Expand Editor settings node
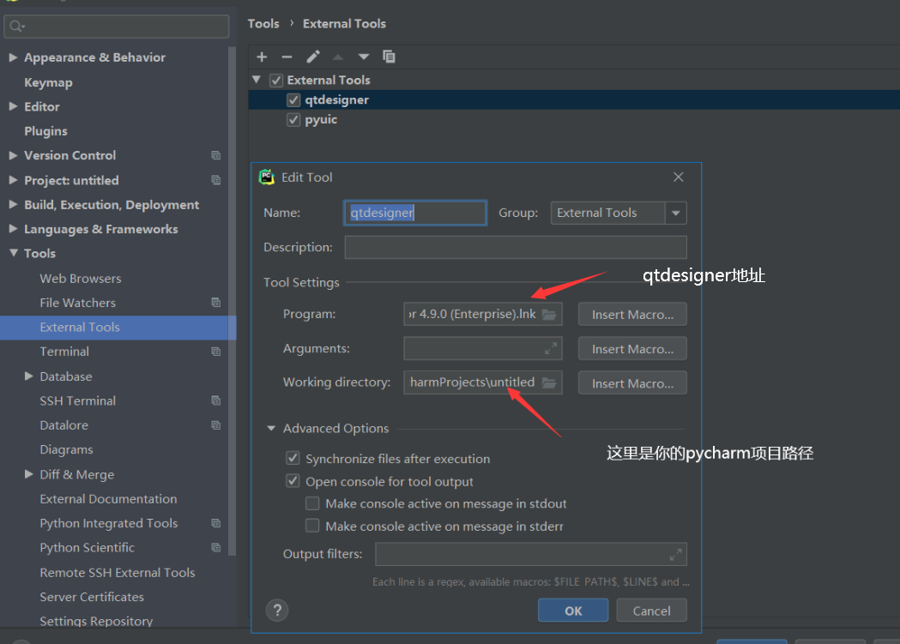The image size is (900, 644). (13, 106)
